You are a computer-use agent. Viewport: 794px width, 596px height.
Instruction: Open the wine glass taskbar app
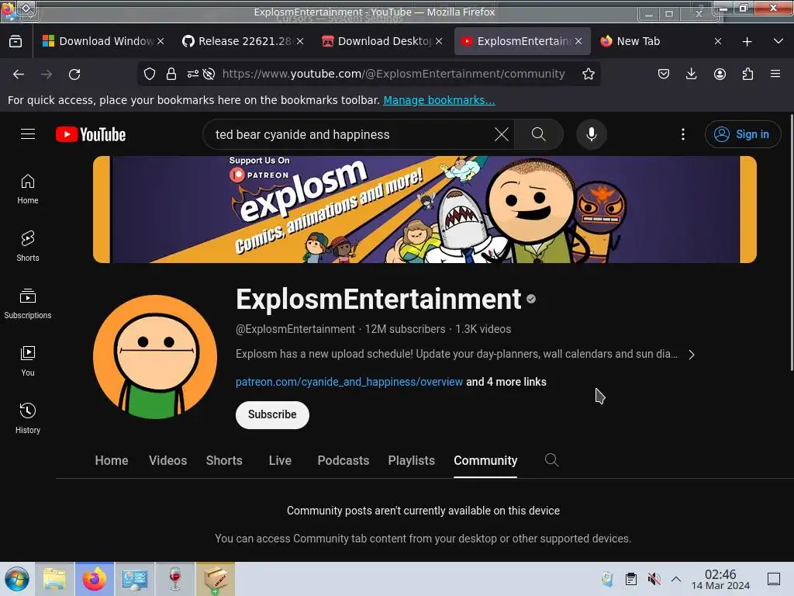(x=175, y=579)
